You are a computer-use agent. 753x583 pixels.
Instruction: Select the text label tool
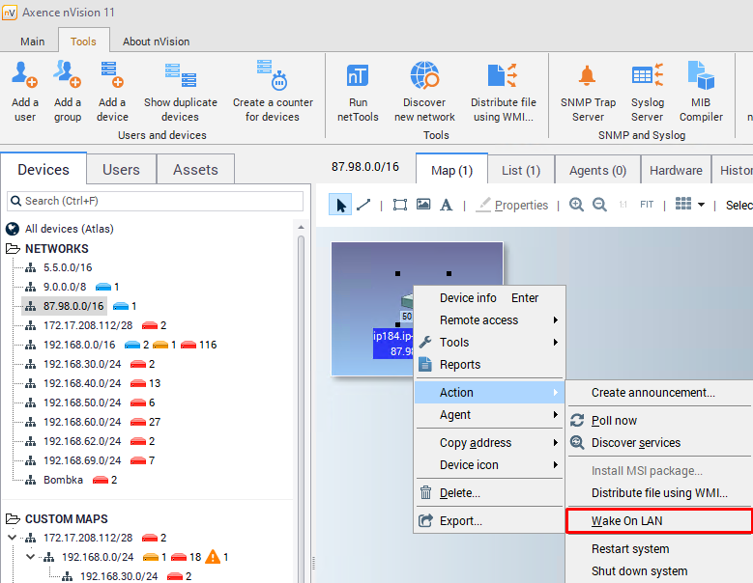pyautogui.click(x=446, y=205)
